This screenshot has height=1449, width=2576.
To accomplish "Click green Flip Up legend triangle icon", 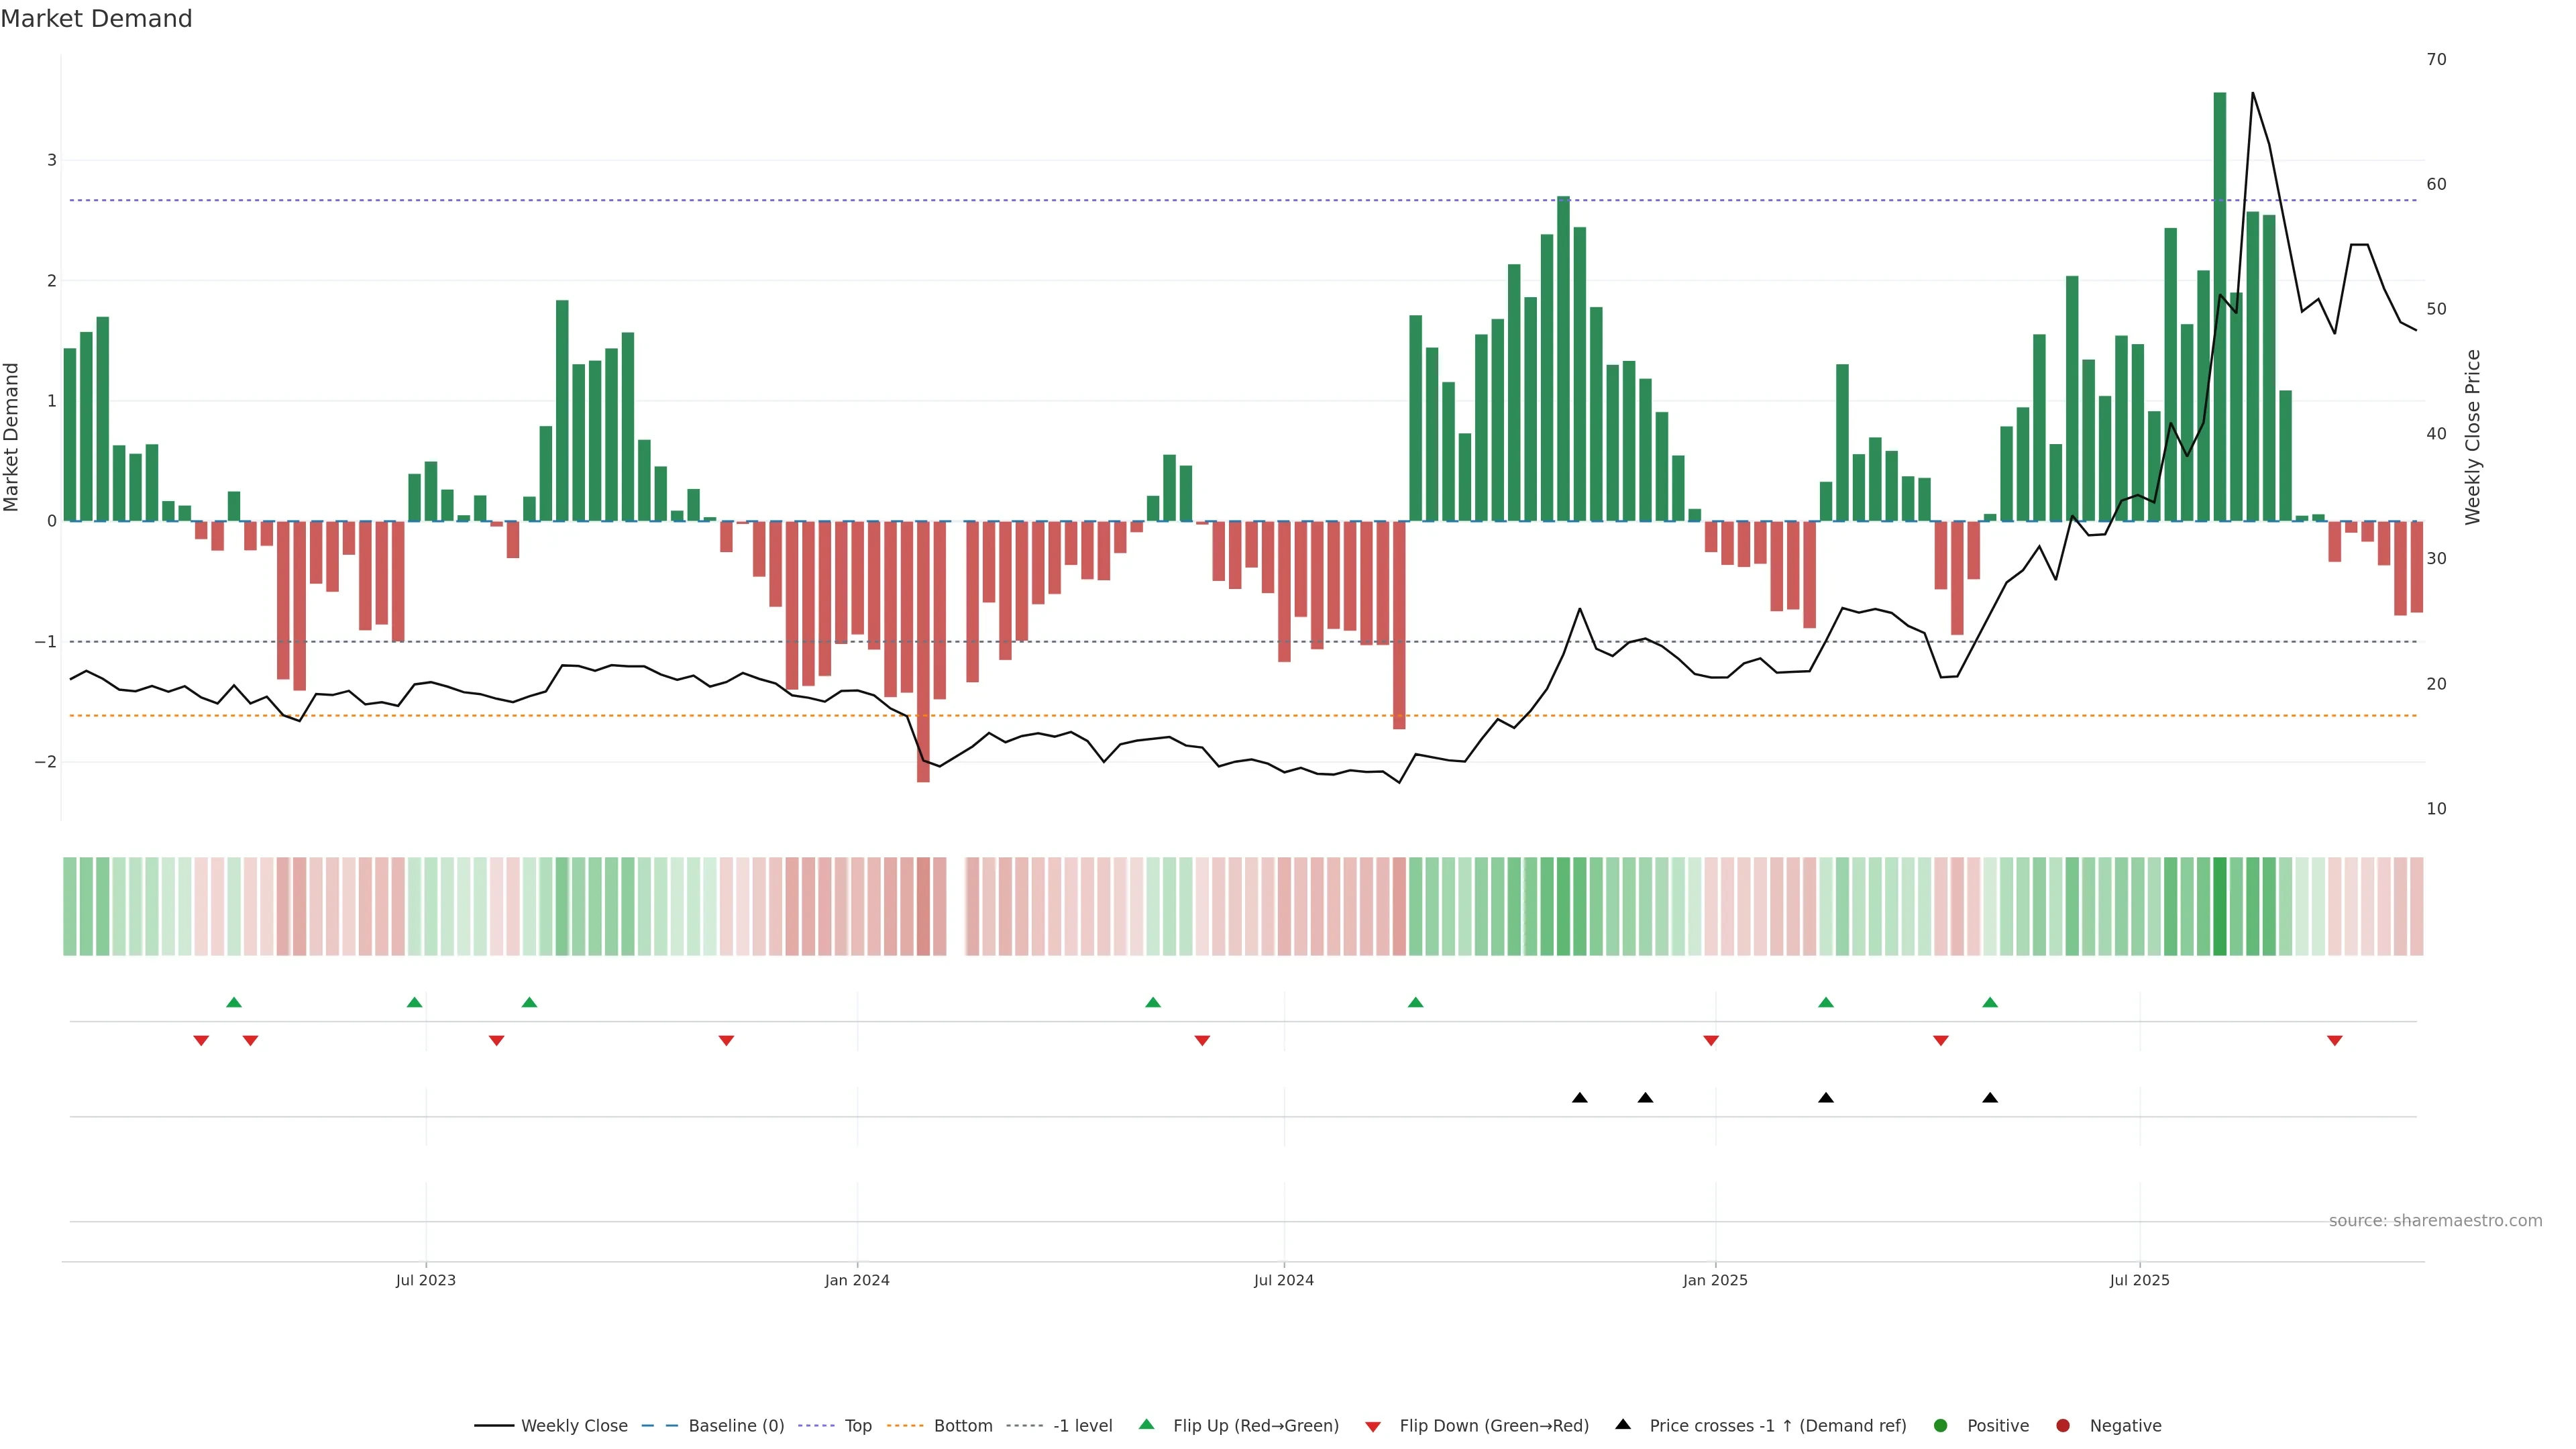I will (x=1146, y=1425).
